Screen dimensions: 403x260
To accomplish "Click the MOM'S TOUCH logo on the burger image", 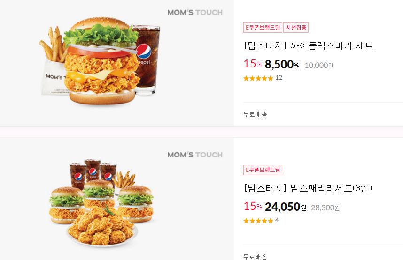I will [x=195, y=12].
